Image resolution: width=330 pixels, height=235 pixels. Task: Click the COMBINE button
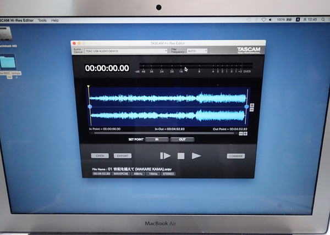[x=236, y=156]
